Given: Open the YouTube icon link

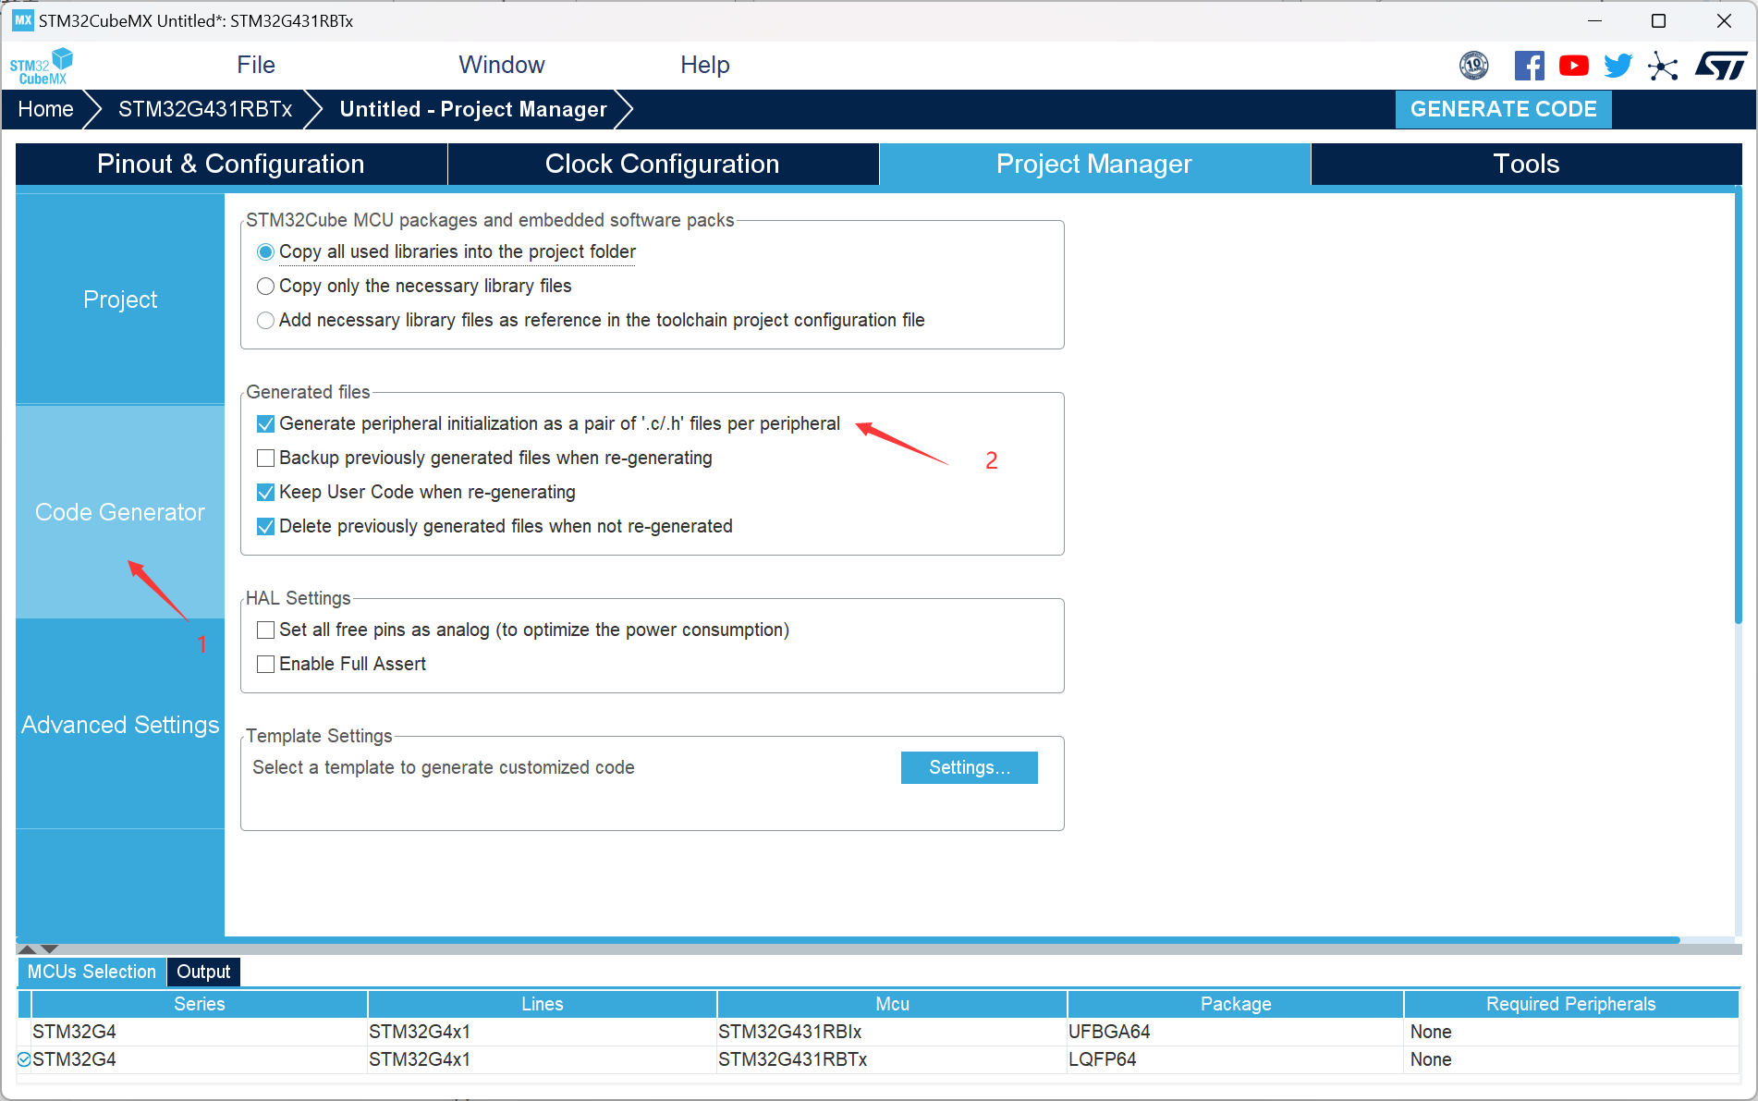Looking at the screenshot, I should [x=1574, y=66].
